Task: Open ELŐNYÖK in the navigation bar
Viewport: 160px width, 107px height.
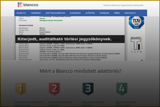Action: coord(90,13)
